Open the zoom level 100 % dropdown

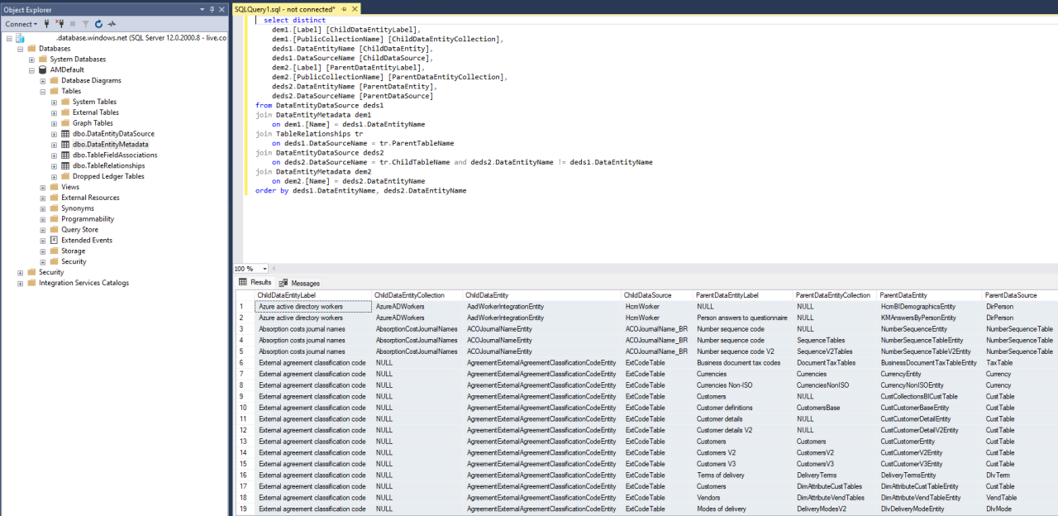tap(264, 269)
